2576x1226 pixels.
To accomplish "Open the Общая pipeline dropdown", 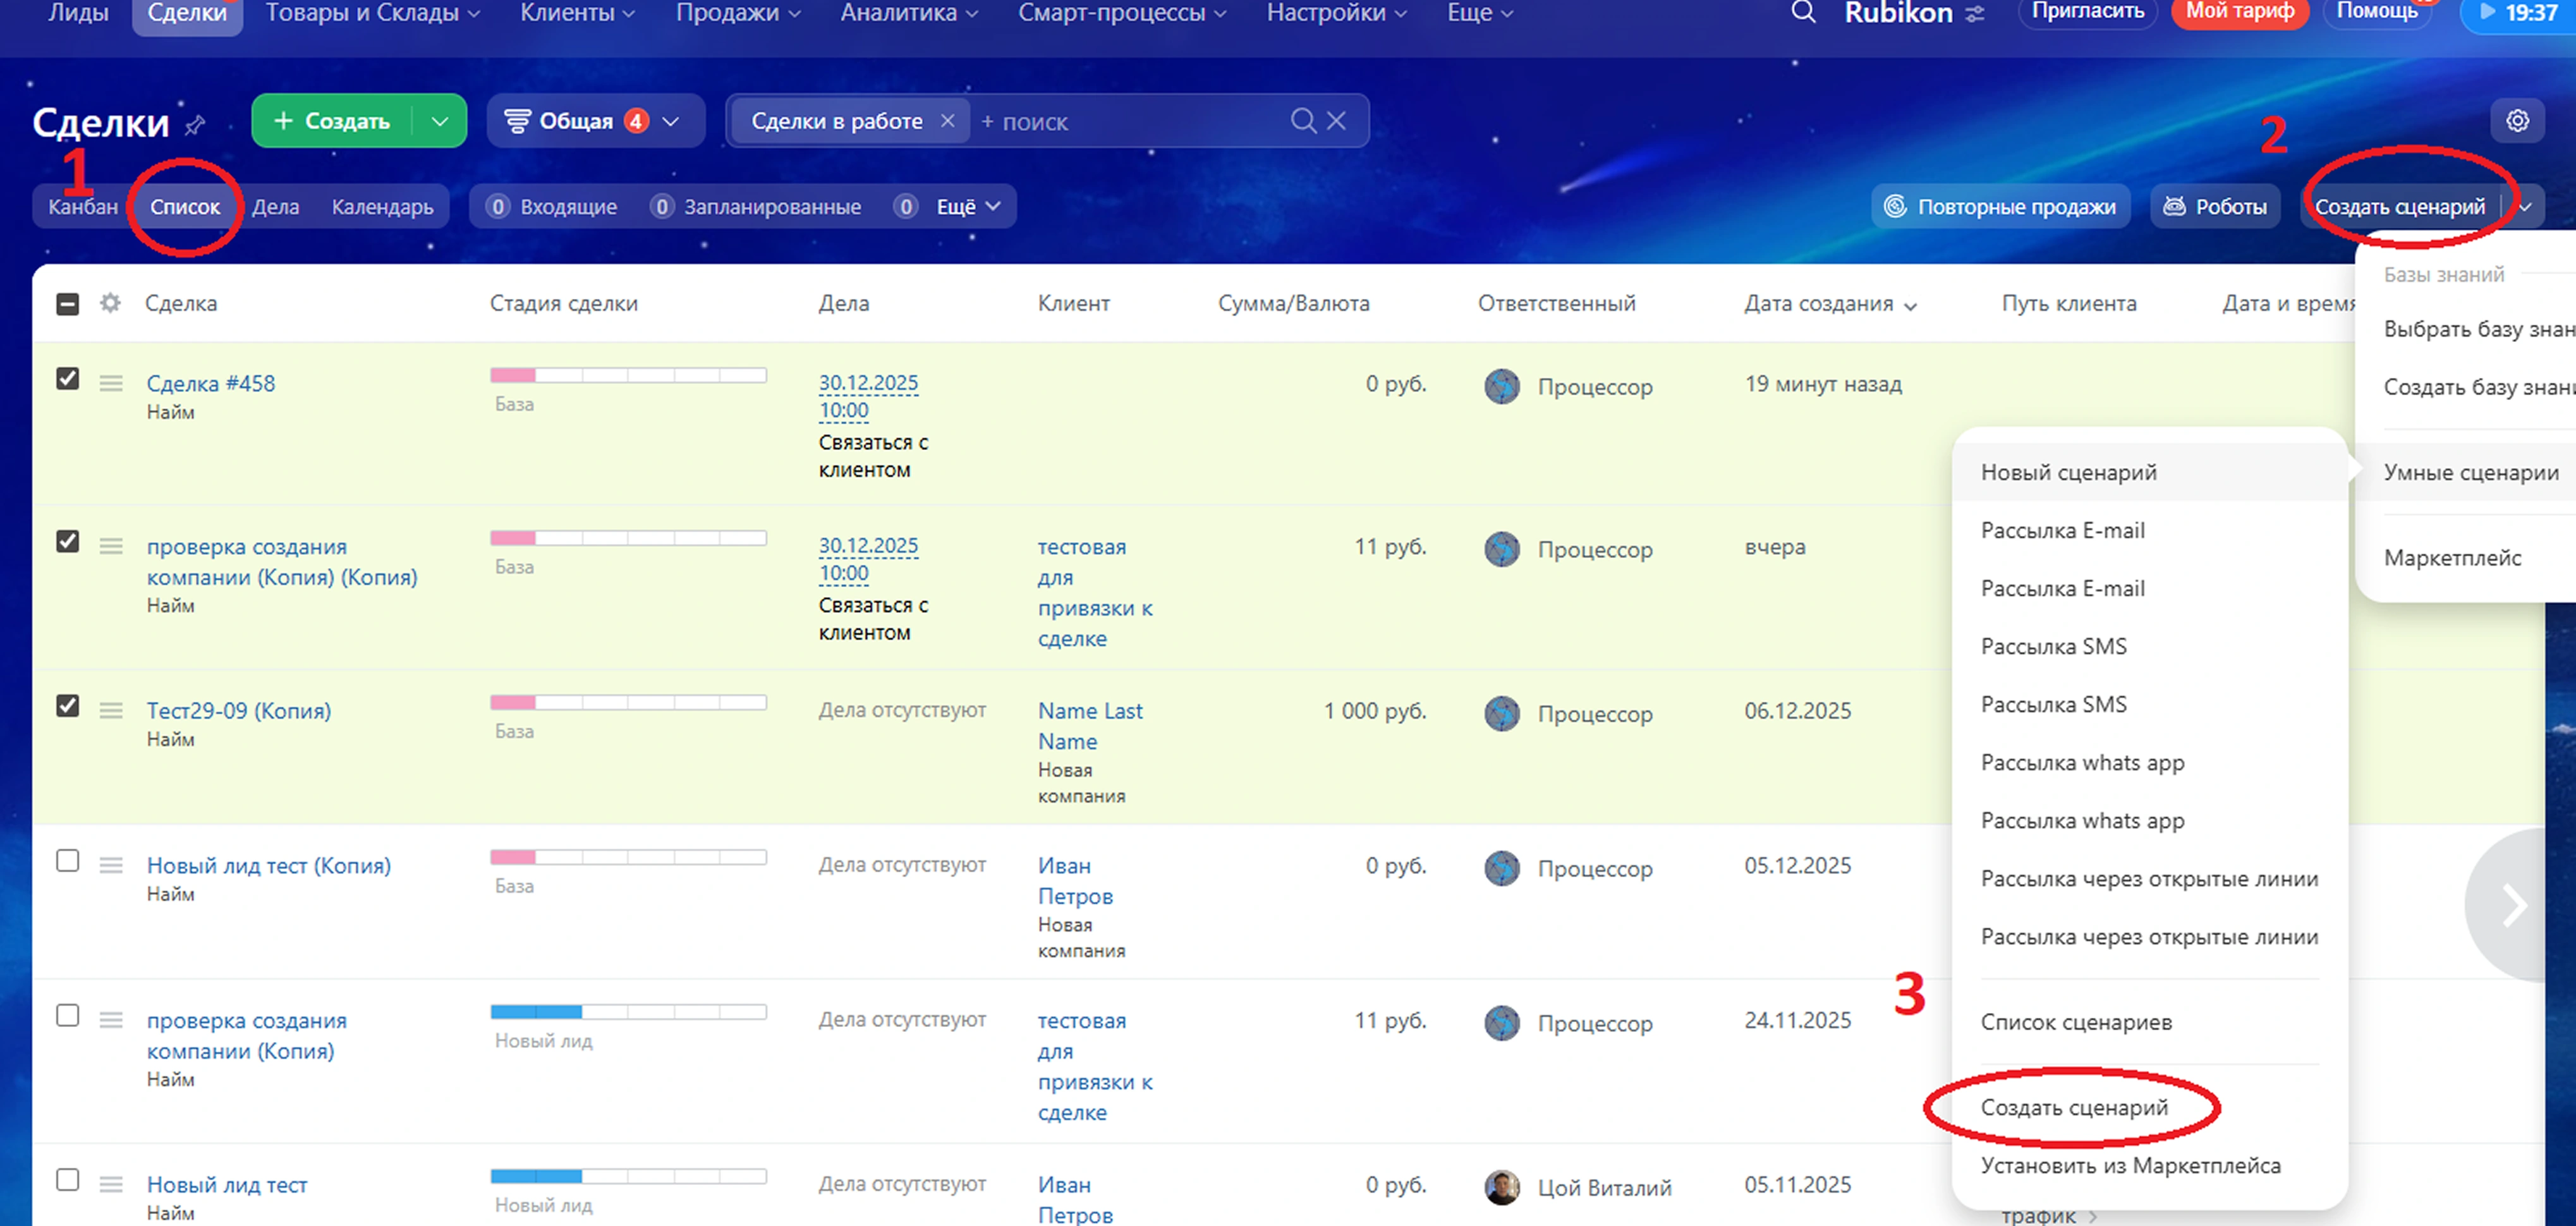I will [595, 121].
